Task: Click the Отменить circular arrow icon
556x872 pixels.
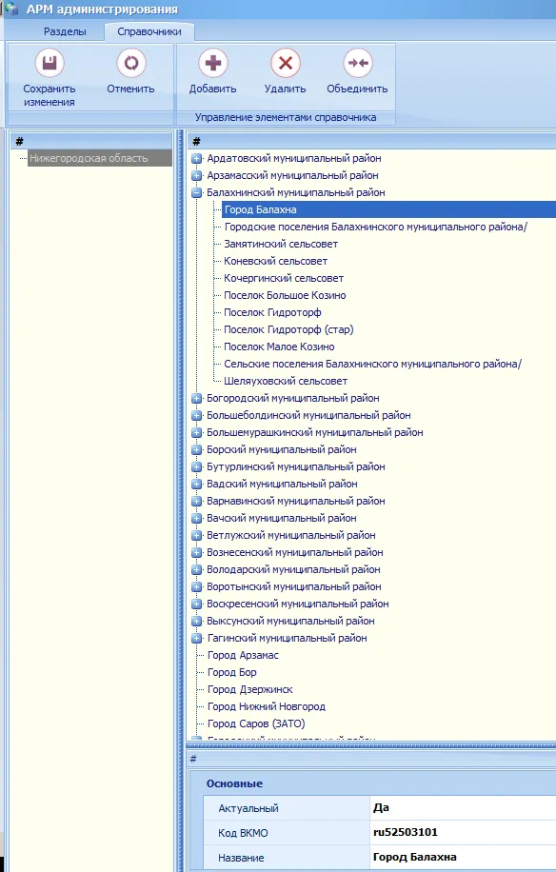Action: [x=131, y=63]
